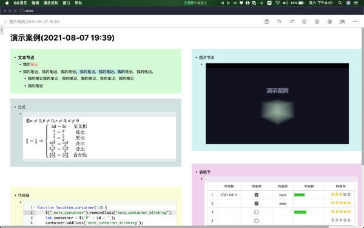Check the checkbox in table row 3
The width and height of the screenshot is (364, 228).
[x=256, y=212]
